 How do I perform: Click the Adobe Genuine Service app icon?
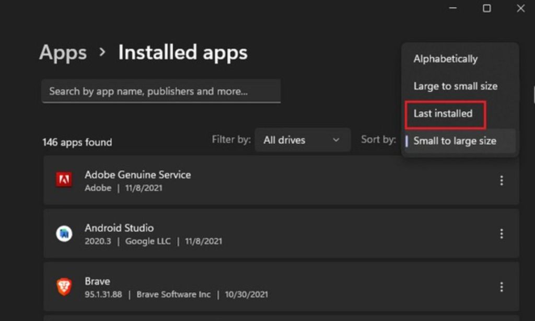point(64,180)
